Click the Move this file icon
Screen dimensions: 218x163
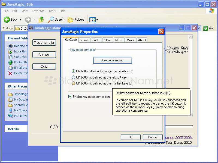[10, 51]
